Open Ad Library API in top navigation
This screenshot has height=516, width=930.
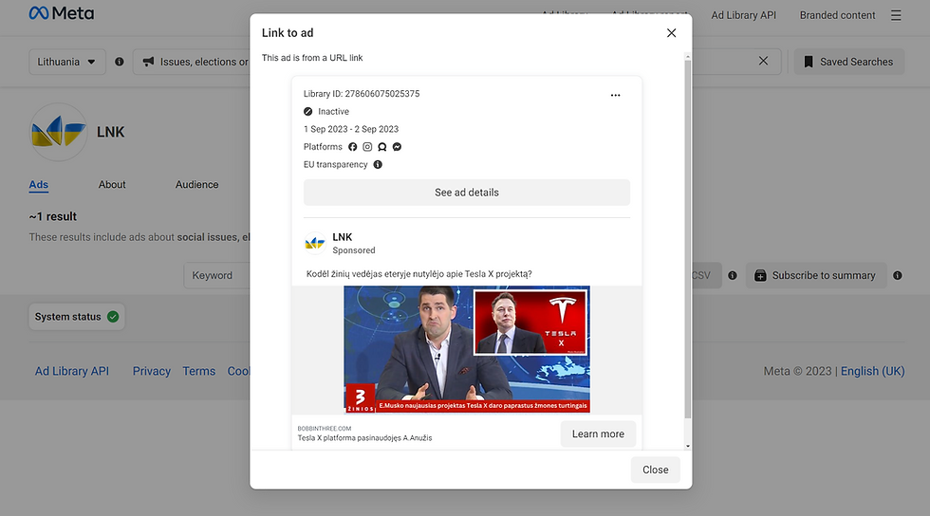[x=743, y=15]
